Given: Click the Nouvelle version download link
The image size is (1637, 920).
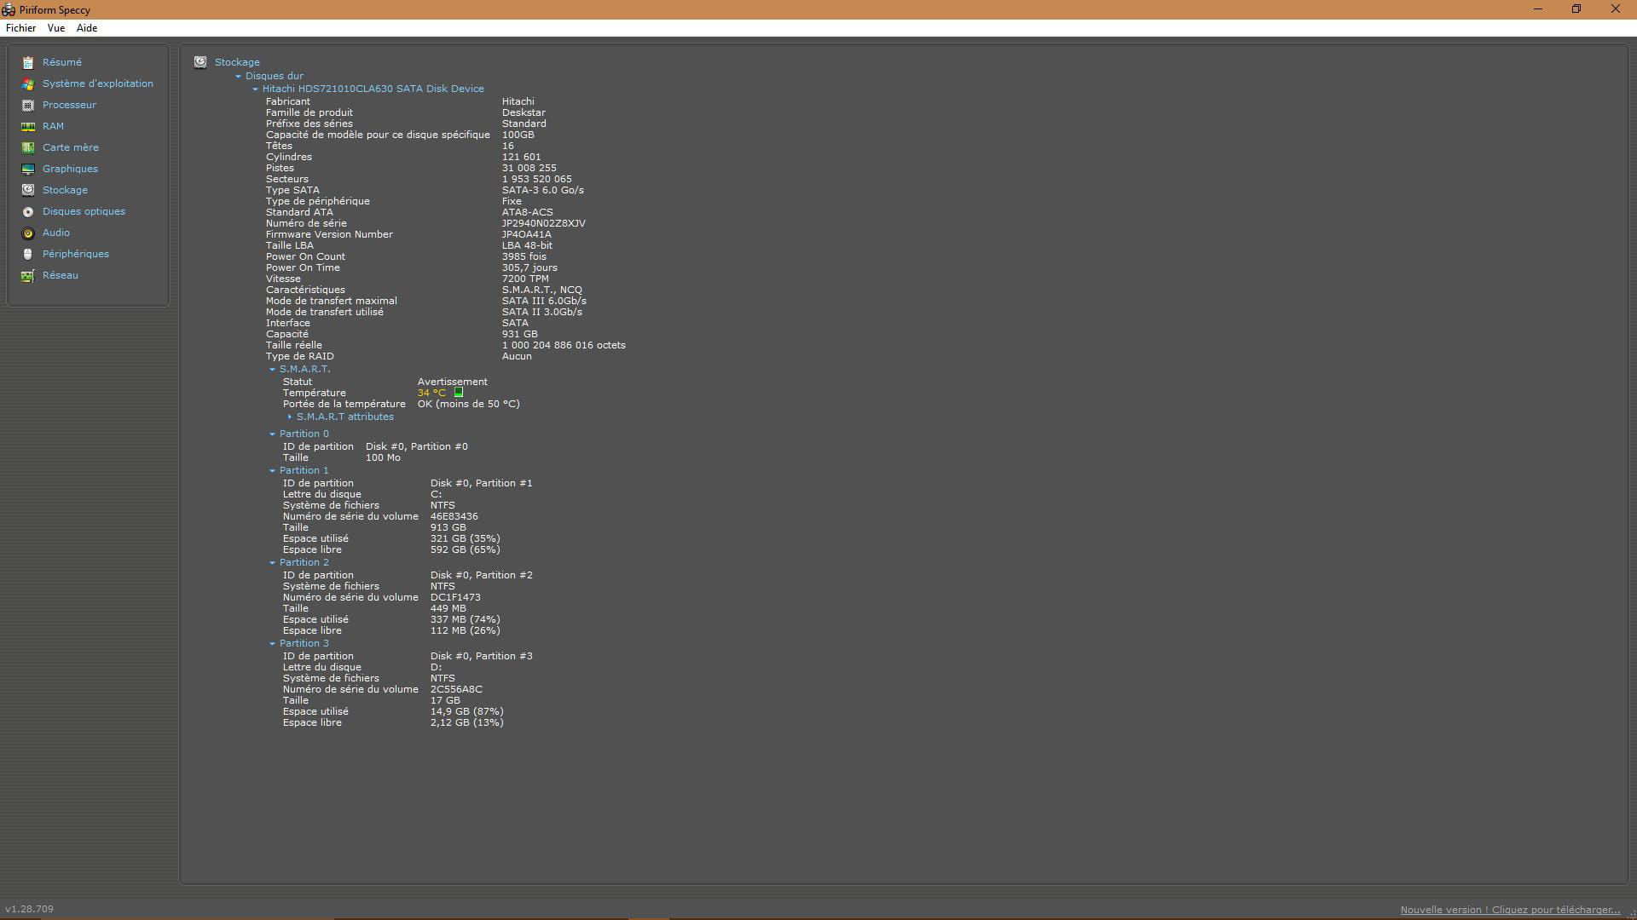Looking at the screenshot, I should pyautogui.click(x=1510, y=910).
